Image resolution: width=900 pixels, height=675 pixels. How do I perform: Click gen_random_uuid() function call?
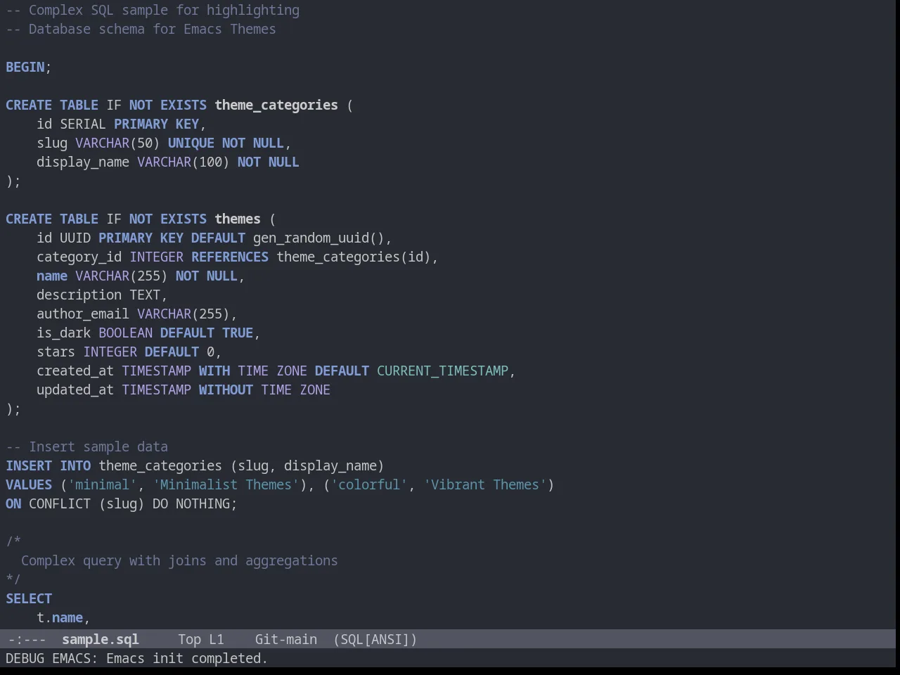pyautogui.click(x=319, y=238)
